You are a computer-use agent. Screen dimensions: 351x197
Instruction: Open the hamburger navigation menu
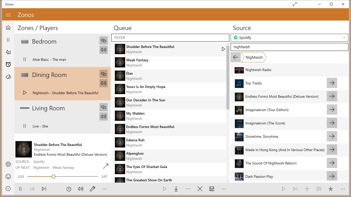(x=8, y=15)
